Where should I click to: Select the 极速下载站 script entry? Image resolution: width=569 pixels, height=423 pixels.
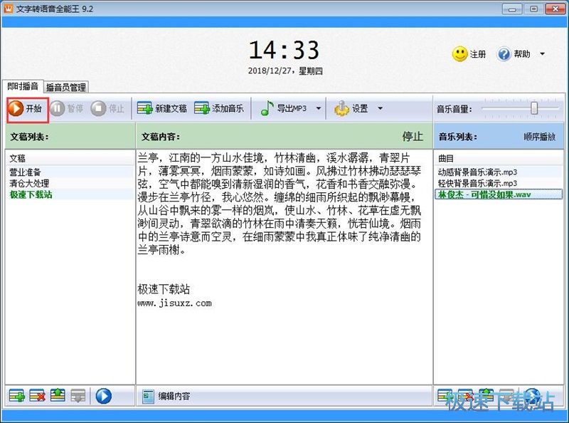(x=70, y=194)
